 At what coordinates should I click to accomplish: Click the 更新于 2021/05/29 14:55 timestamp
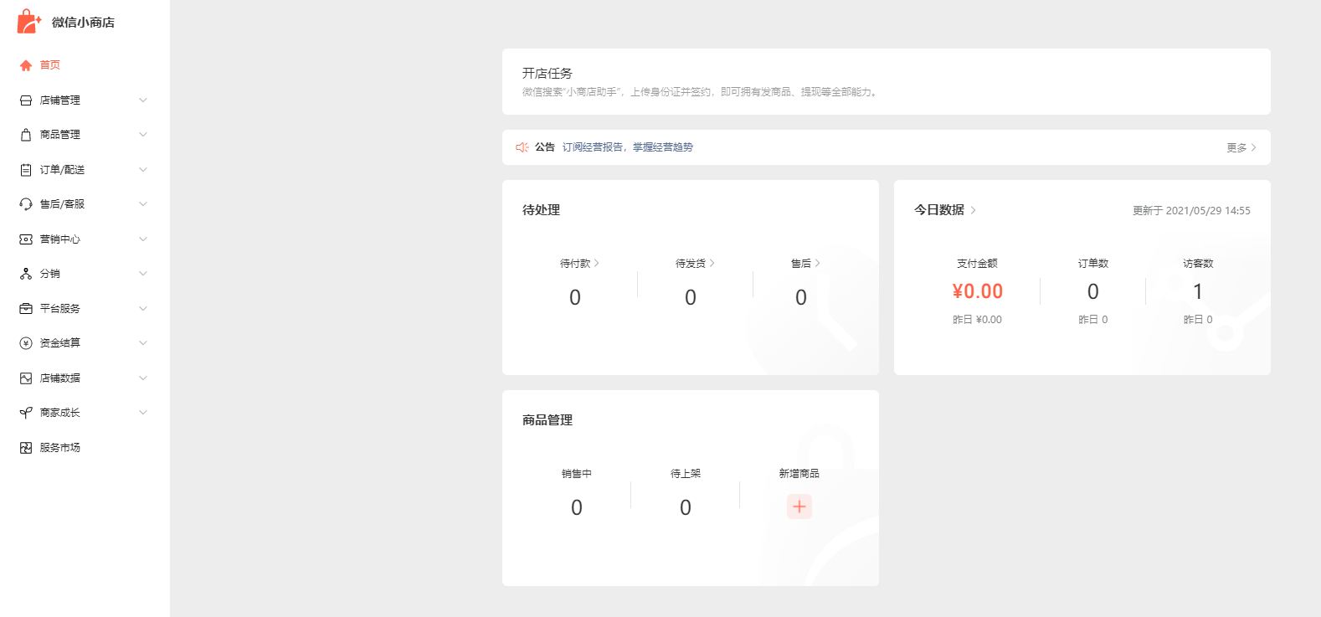tap(1191, 211)
